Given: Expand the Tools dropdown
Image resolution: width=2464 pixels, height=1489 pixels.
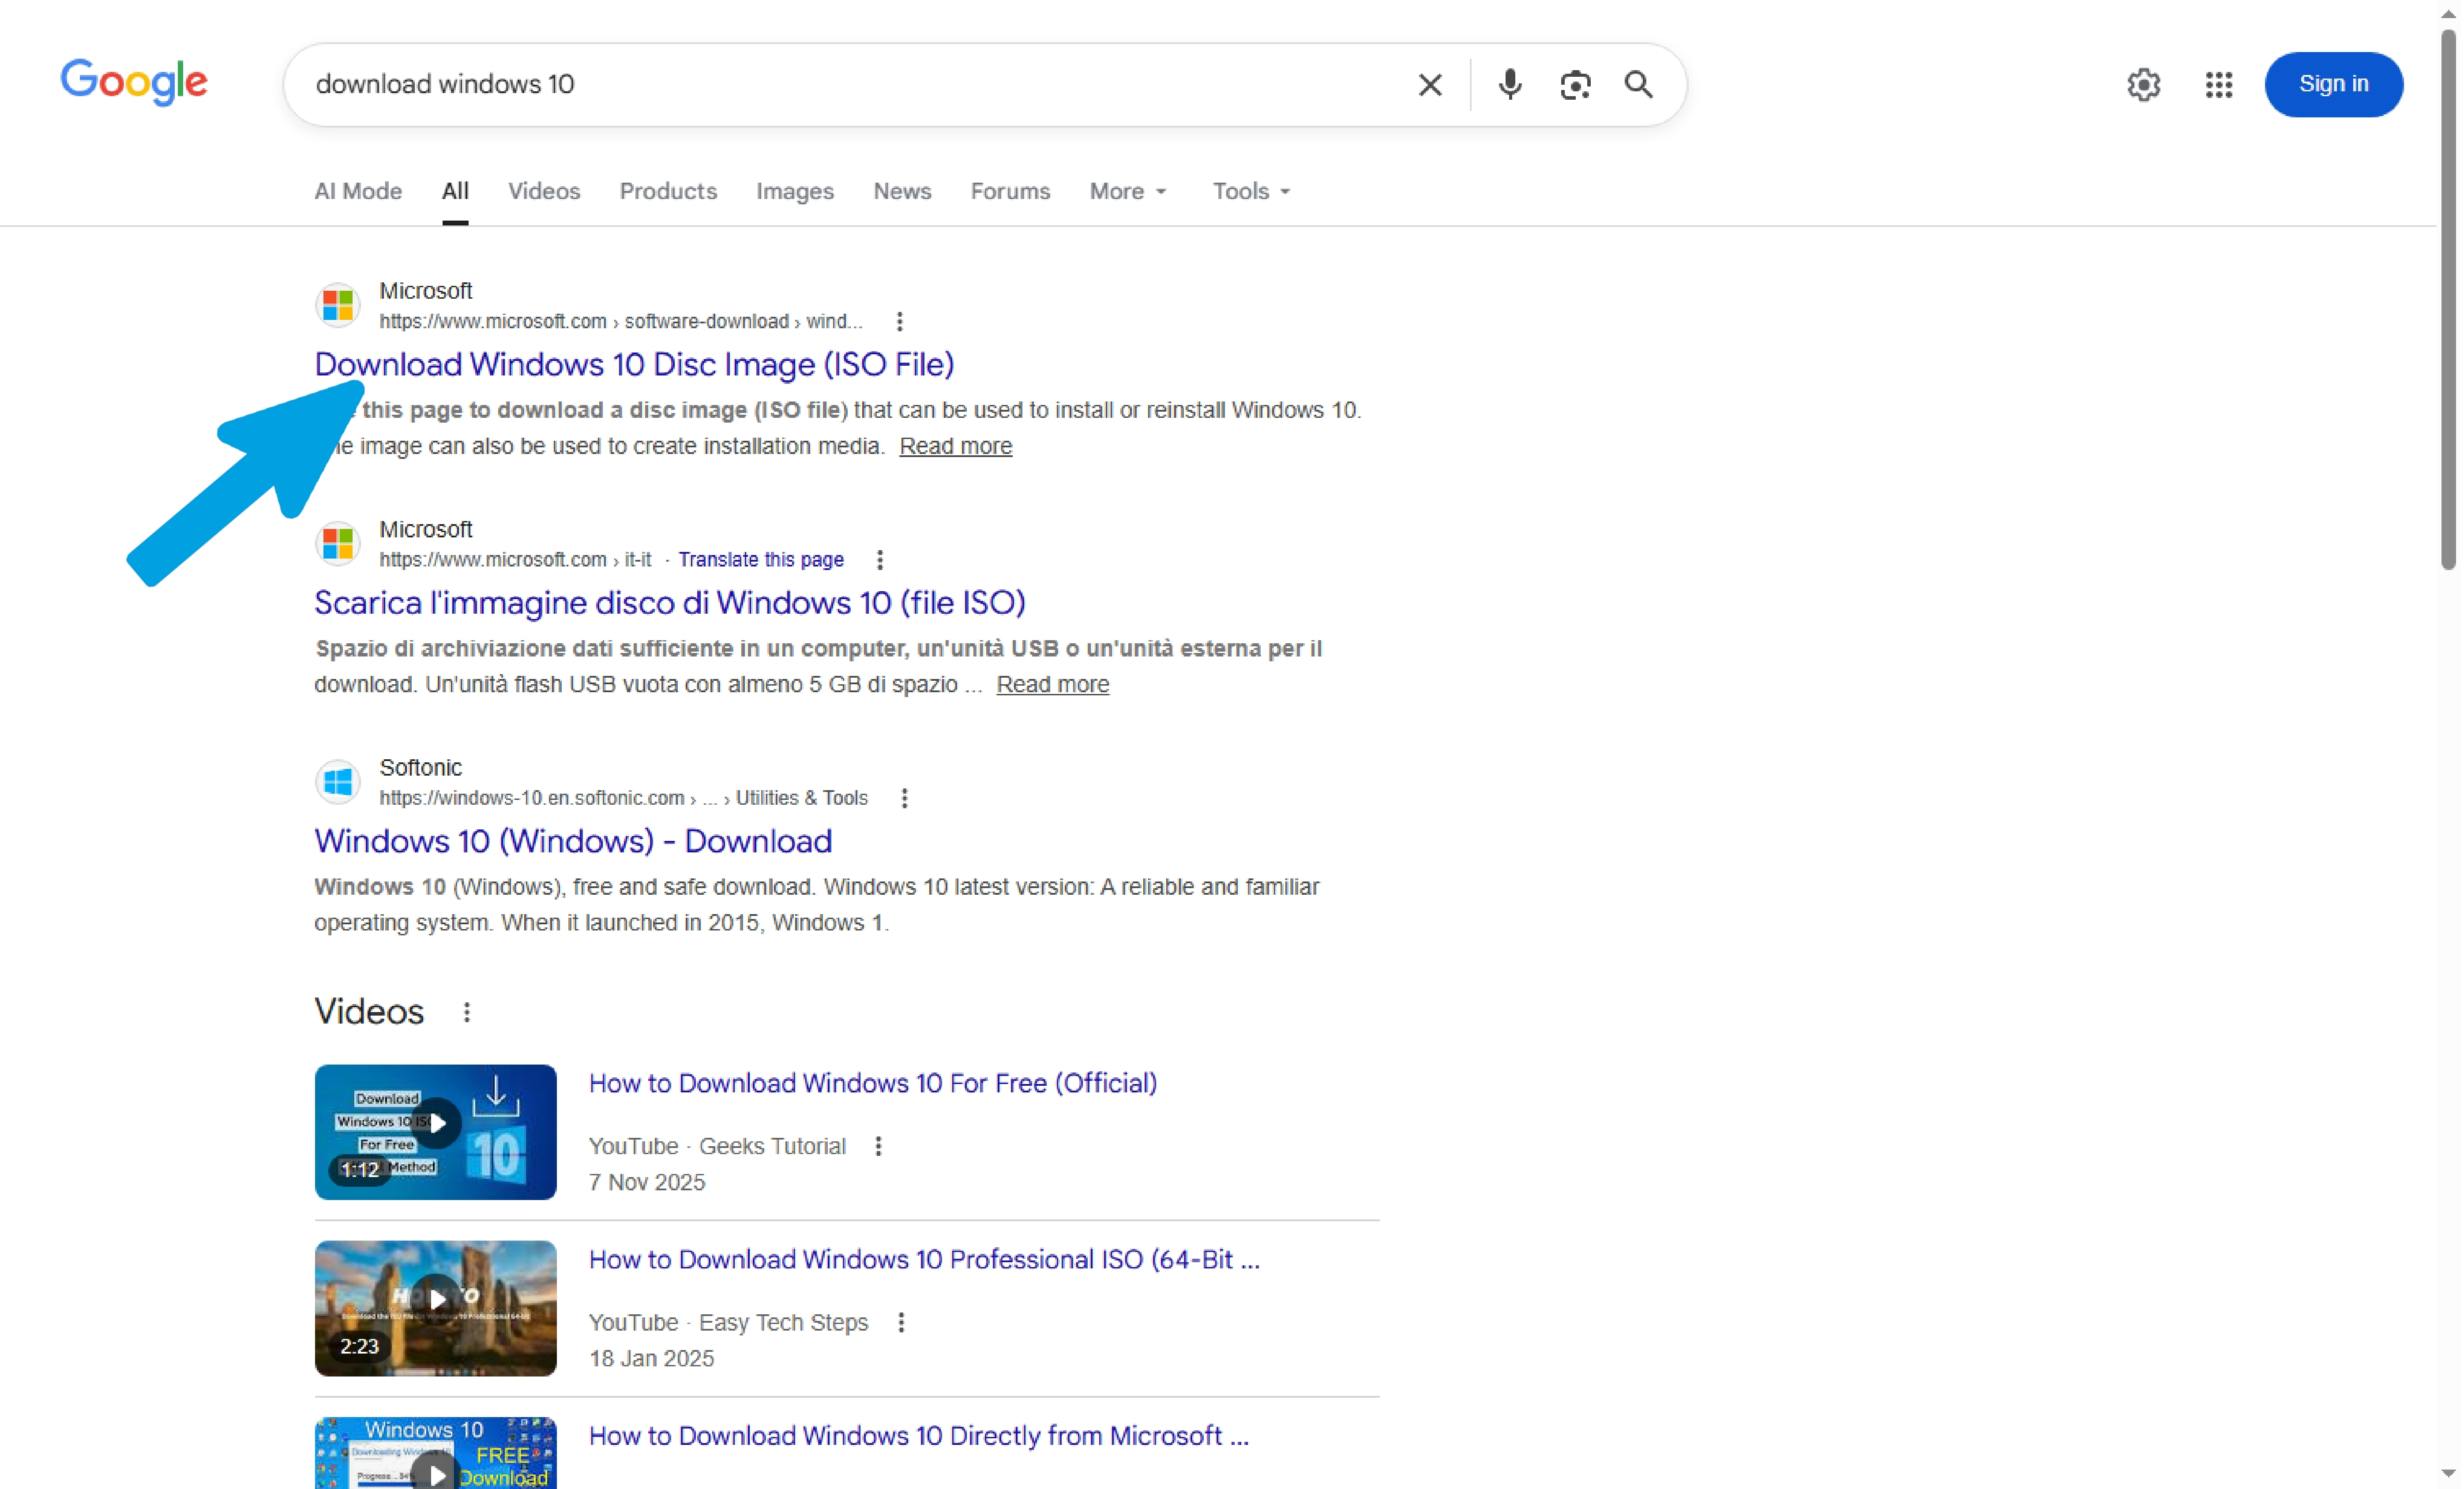Looking at the screenshot, I should pos(1251,191).
